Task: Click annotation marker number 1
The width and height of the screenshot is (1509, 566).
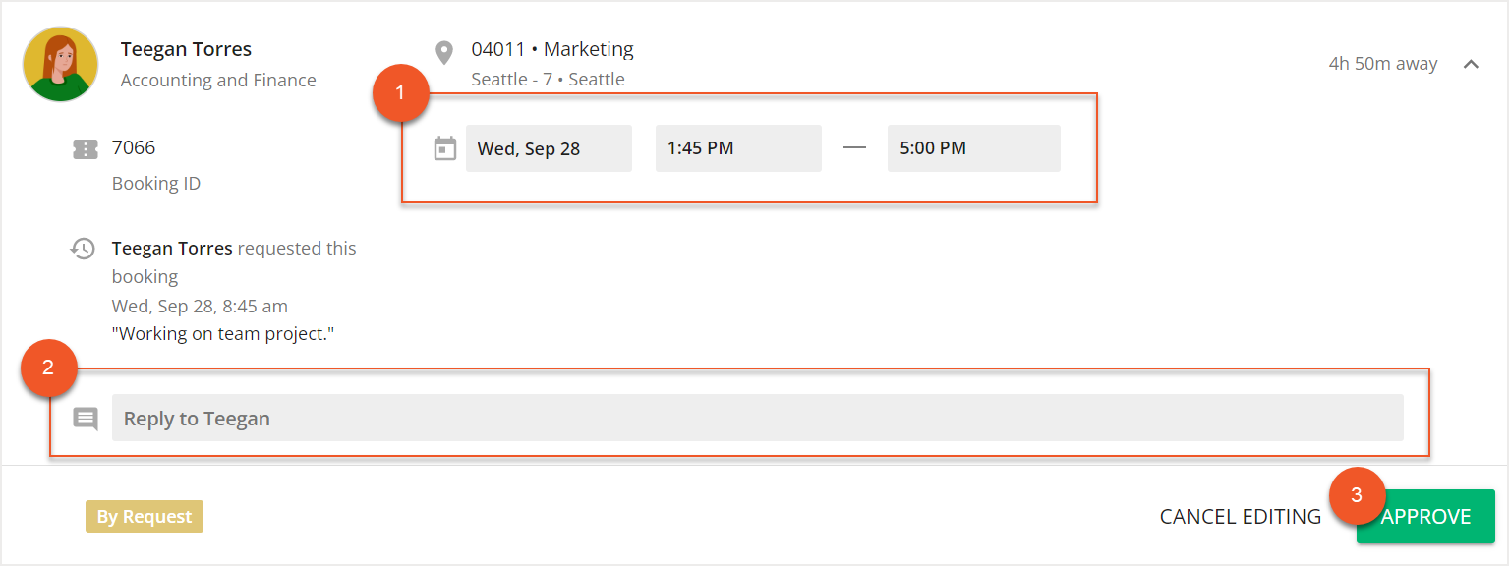Action: coord(401,92)
